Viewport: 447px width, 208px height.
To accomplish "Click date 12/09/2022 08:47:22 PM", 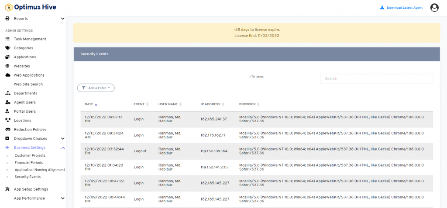I will (x=104, y=183).
